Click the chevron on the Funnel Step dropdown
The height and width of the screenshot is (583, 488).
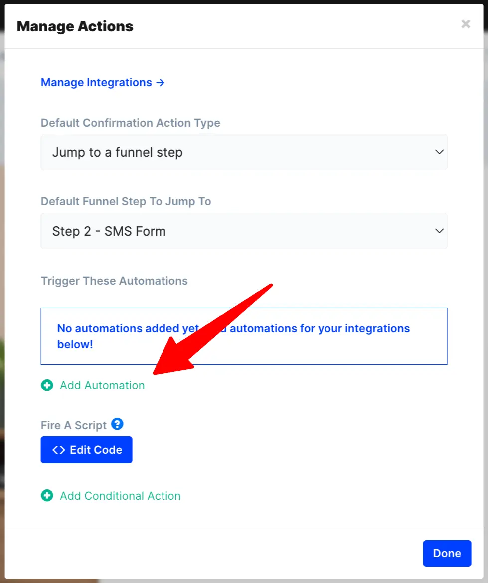click(439, 231)
